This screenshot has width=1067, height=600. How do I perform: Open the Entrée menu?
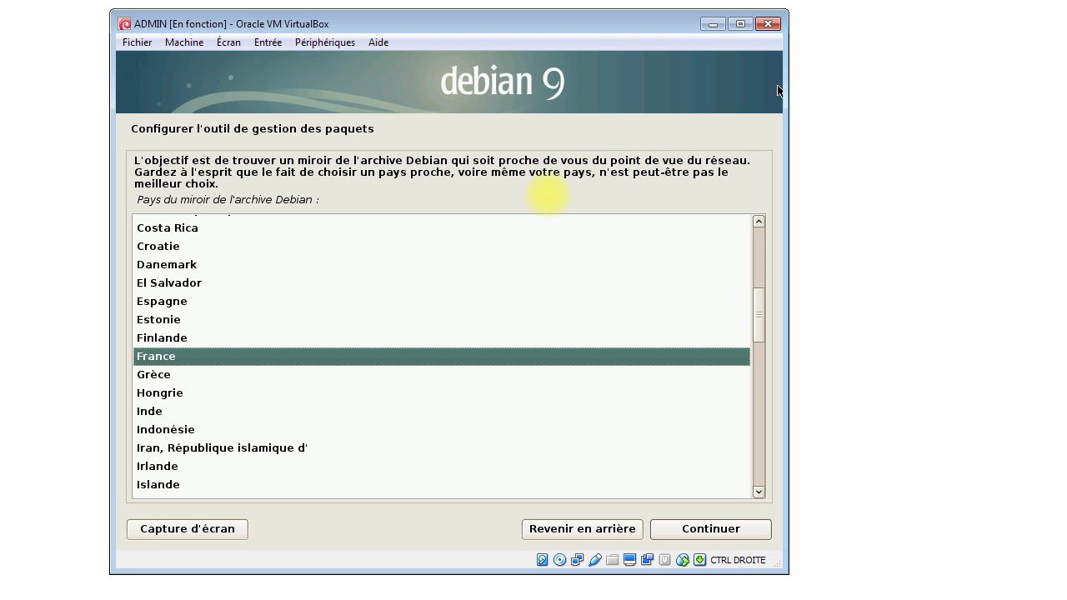point(268,42)
